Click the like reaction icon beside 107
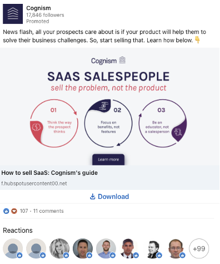This screenshot has width=220, height=264. tap(6, 211)
